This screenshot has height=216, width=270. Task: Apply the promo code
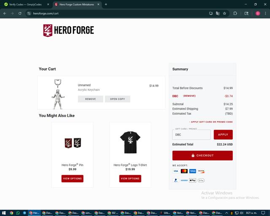click(223, 135)
